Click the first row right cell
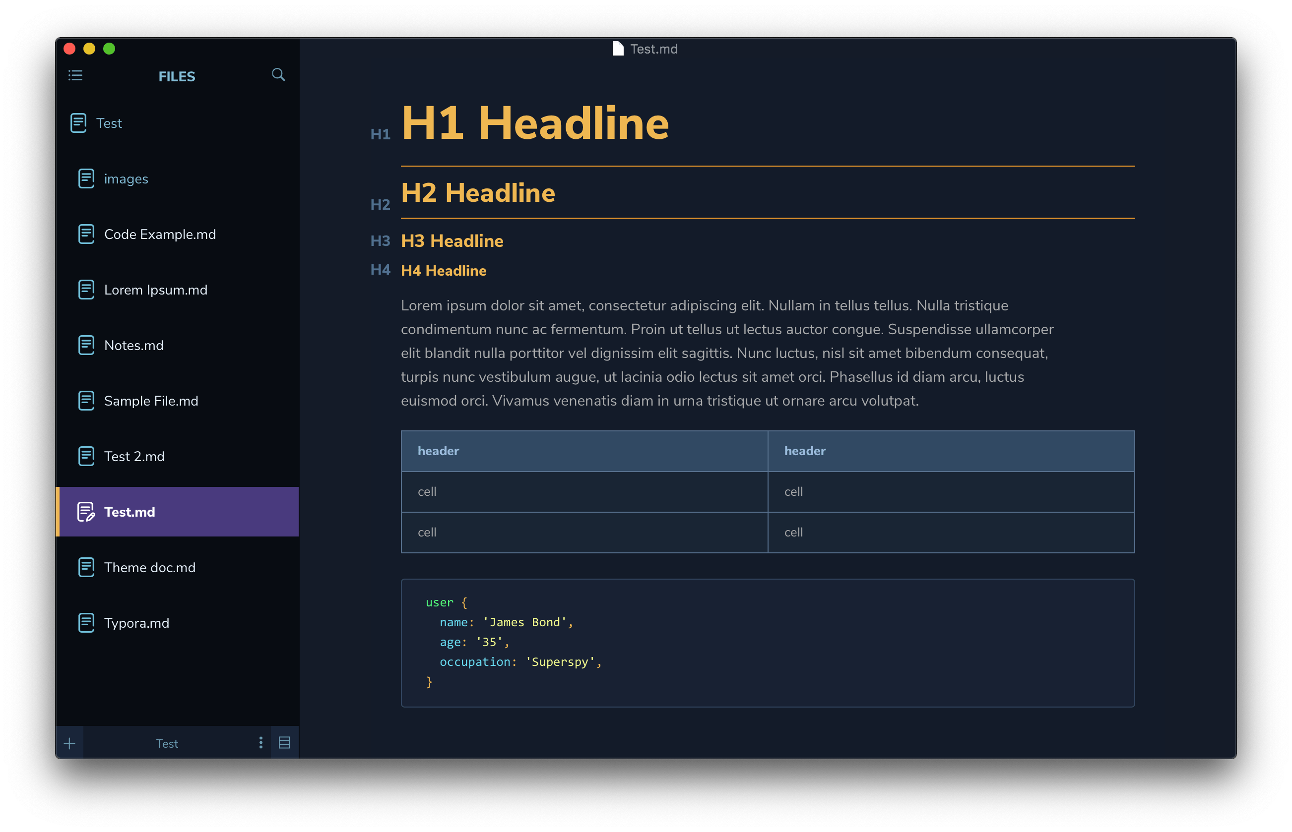This screenshot has width=1292, height=832. click(951, 492)
